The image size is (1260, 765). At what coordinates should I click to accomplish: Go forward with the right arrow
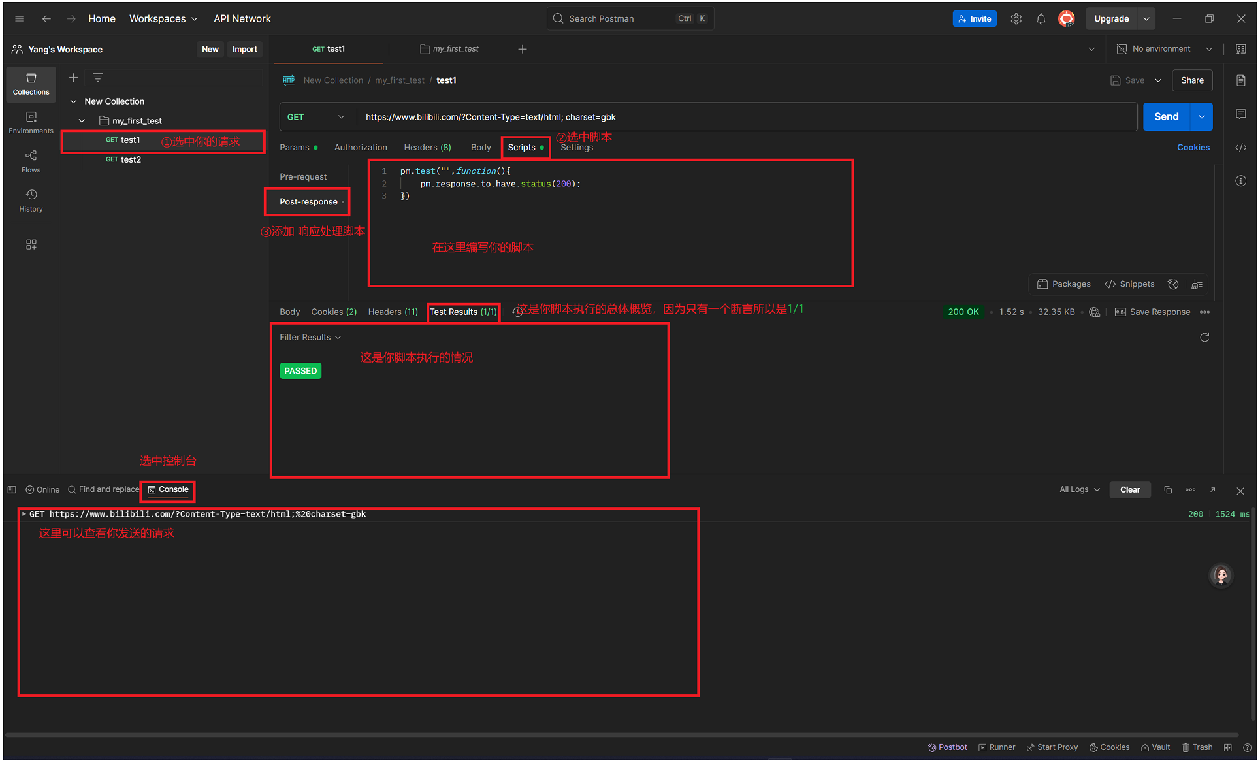click(71, 18)
